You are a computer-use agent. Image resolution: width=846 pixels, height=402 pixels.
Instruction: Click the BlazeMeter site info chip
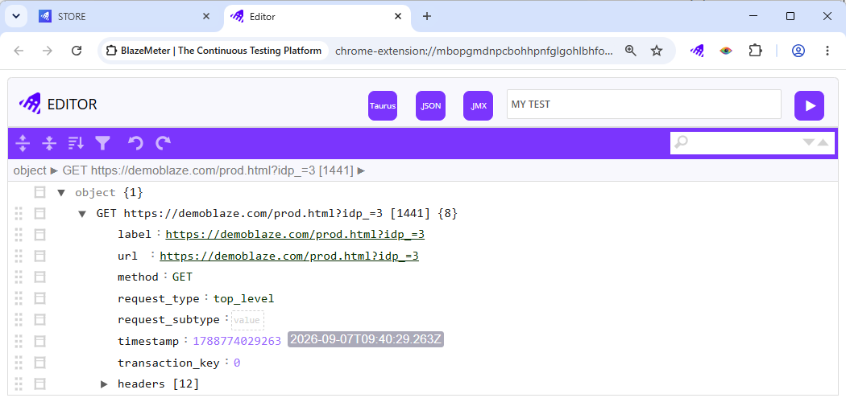tap(215, 51)
